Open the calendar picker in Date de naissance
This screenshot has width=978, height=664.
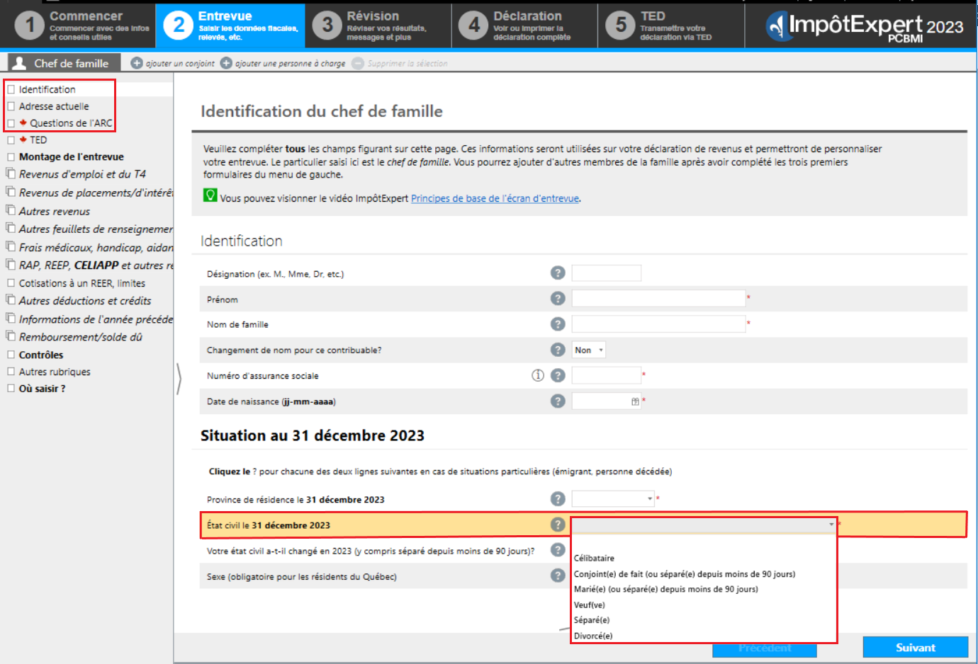(635, 401)
